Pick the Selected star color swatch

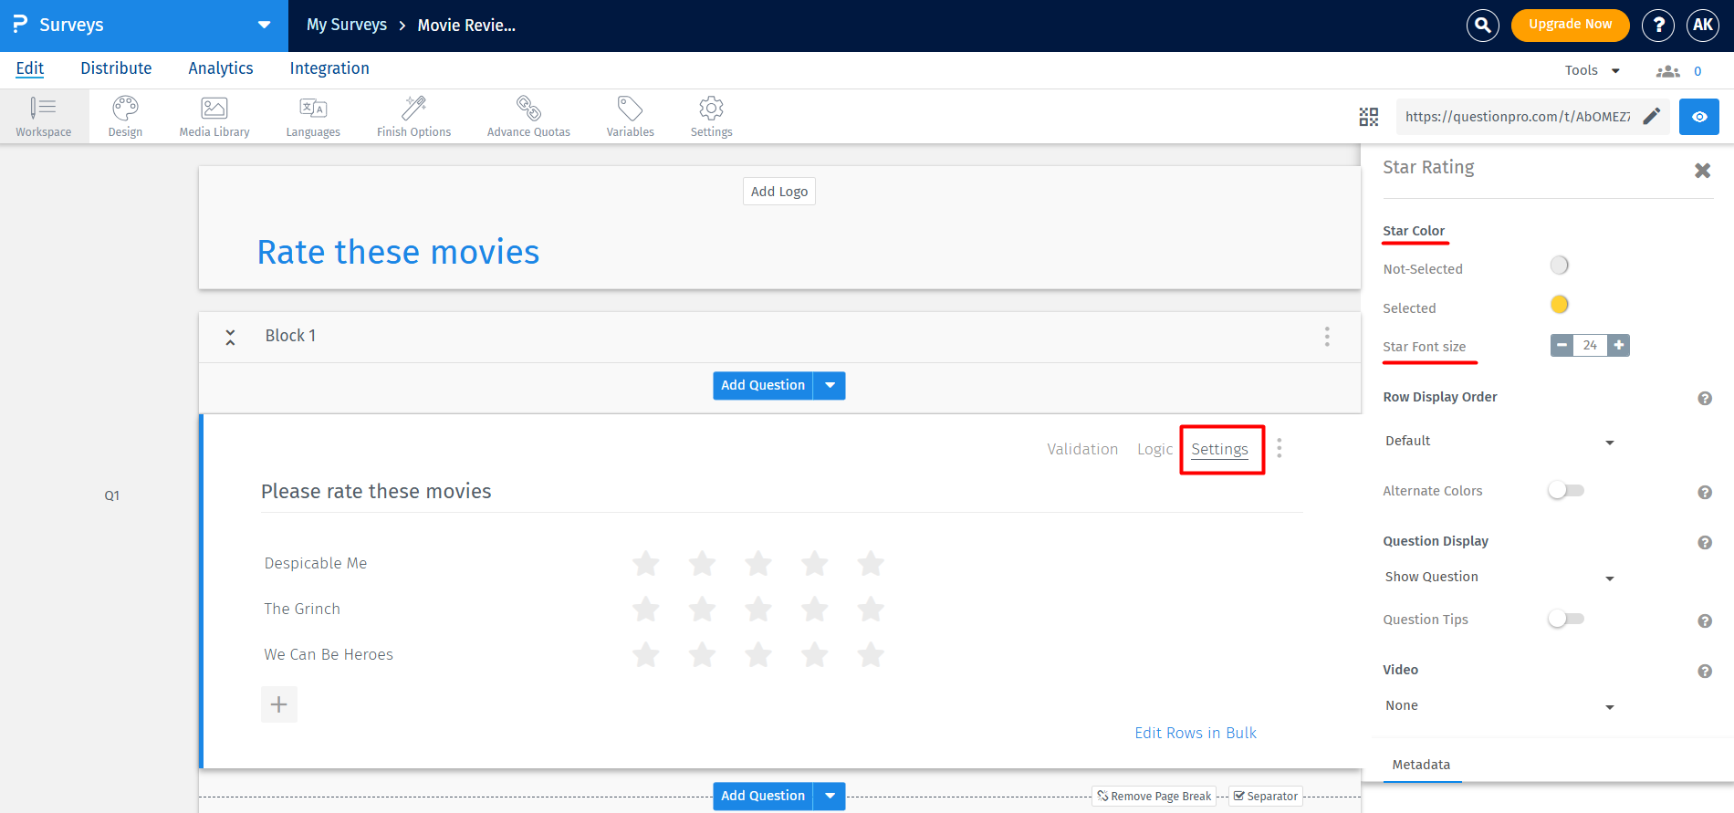1559,305
